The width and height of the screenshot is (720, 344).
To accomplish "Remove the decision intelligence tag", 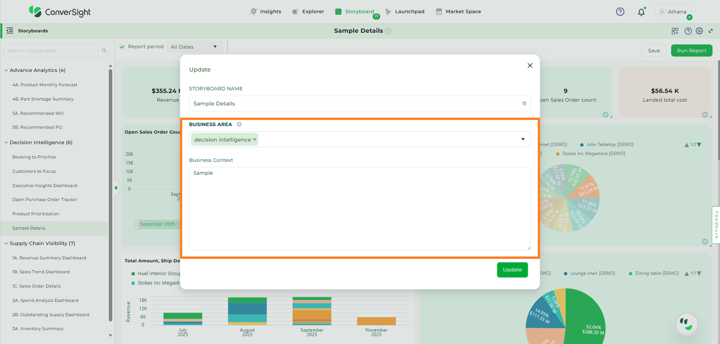I will click(x=255, y=139).
